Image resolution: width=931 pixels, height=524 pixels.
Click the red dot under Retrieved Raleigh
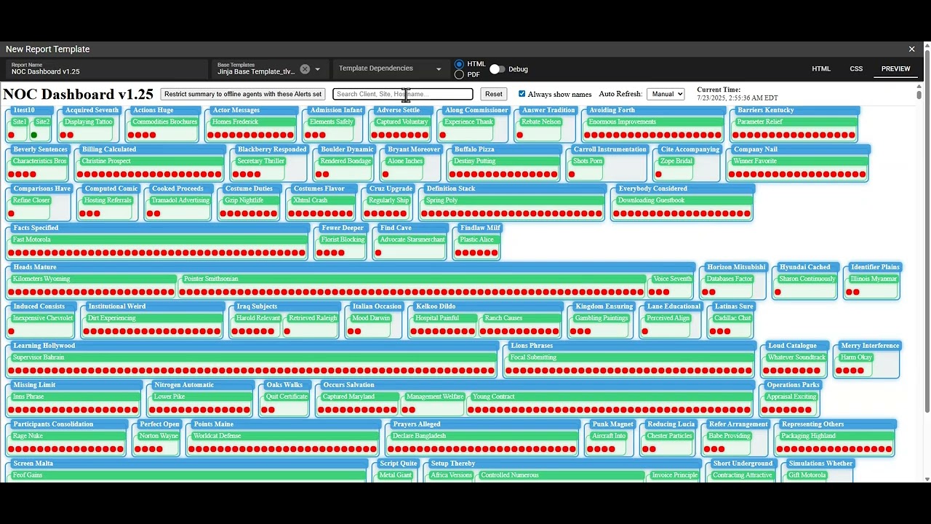click(x=287, y=331)
